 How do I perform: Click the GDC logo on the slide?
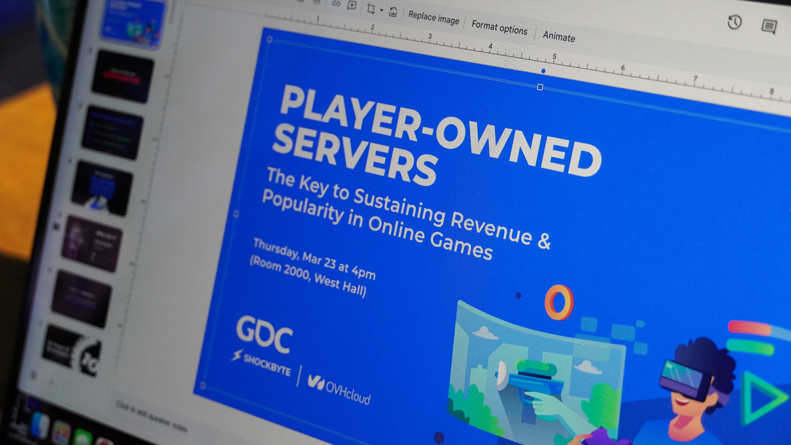tap(265, 334)
